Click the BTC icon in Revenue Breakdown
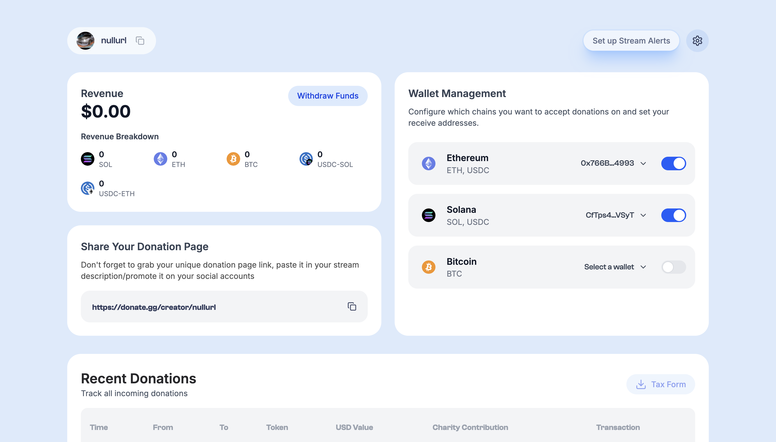 pos(233,159)
